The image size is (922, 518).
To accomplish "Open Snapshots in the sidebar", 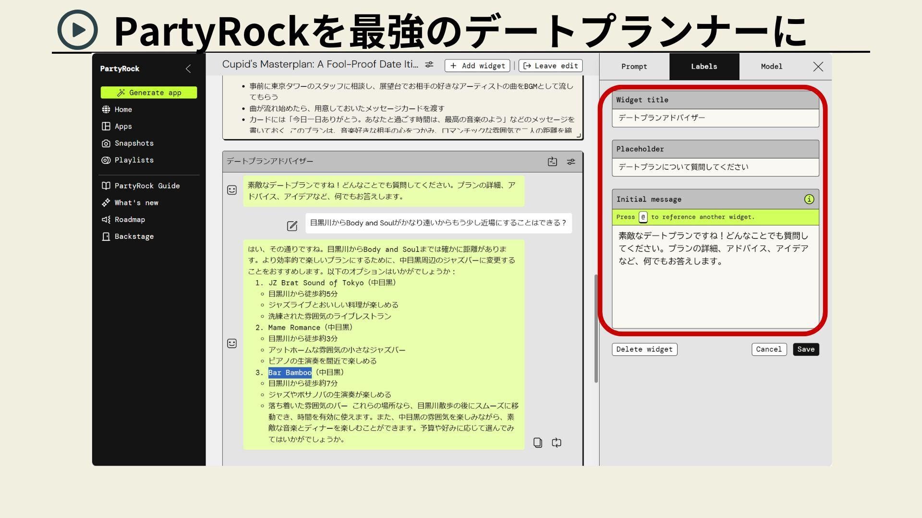I will point(134,143).
